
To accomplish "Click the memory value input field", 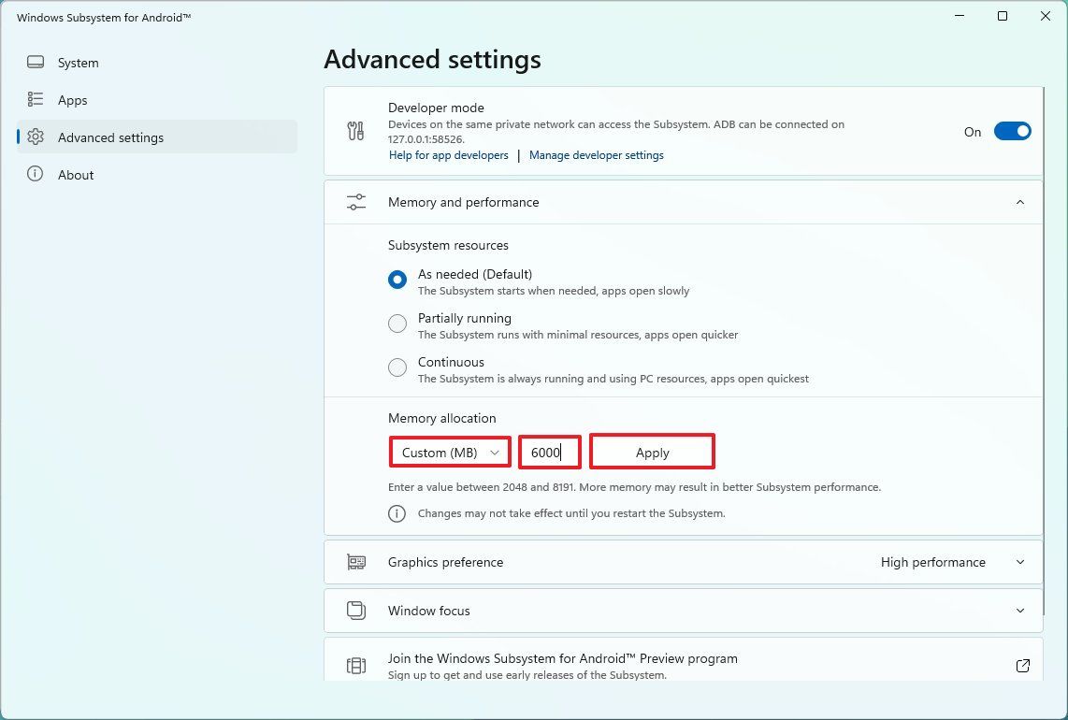I will tap(550, 452).
